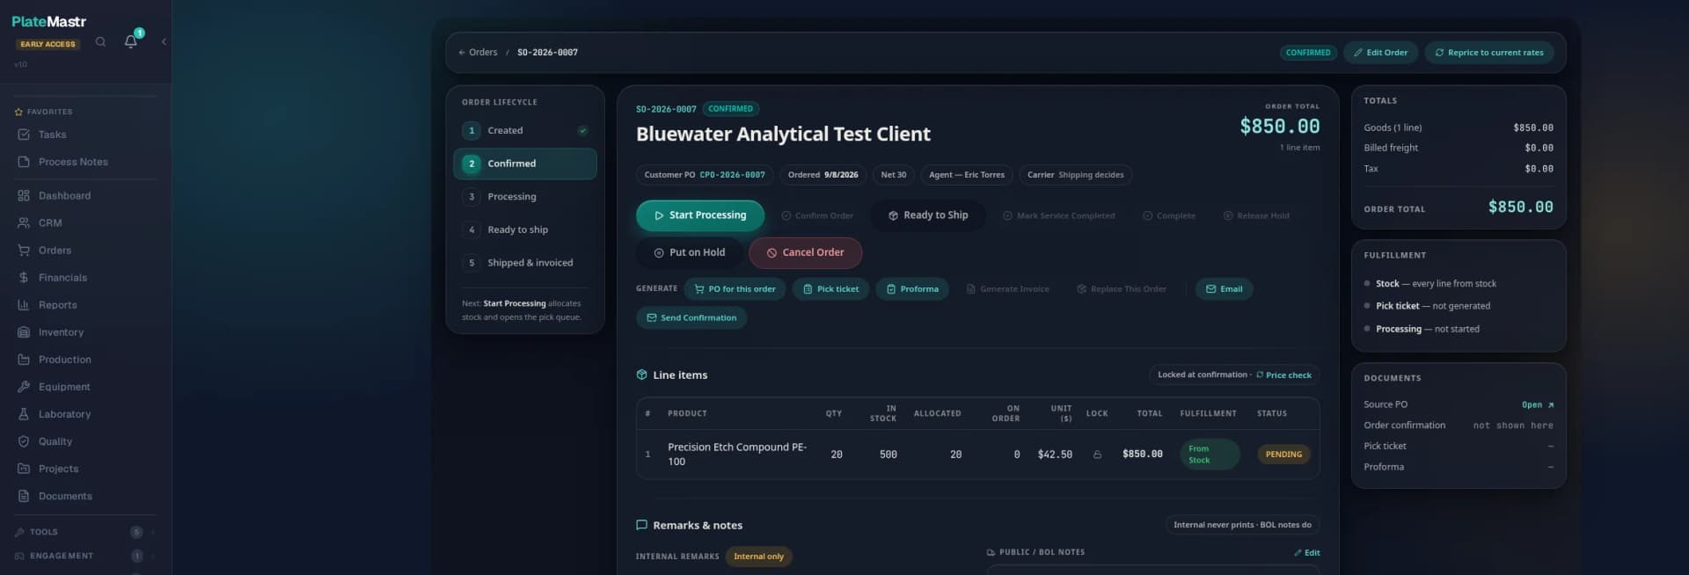This screenshot has width=1689, height=575.
Task: Click the Projects folder icon
Action: (x=24, y=468)
